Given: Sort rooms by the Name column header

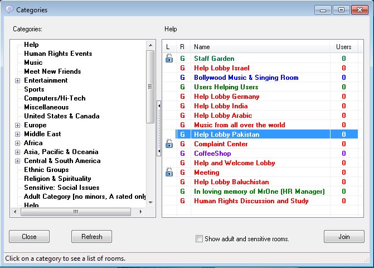Looking at the screenshot, I should [x=260, y=47].
